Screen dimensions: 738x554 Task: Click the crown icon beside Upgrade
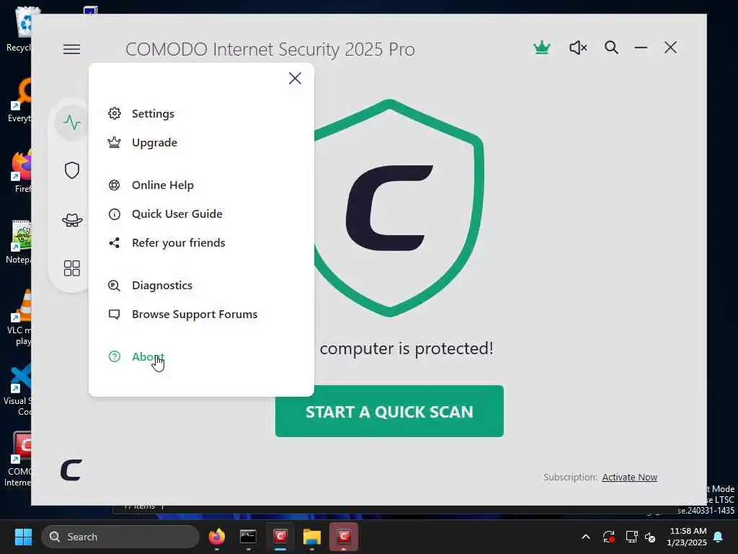pyautogui.click(x=115, y=142)
